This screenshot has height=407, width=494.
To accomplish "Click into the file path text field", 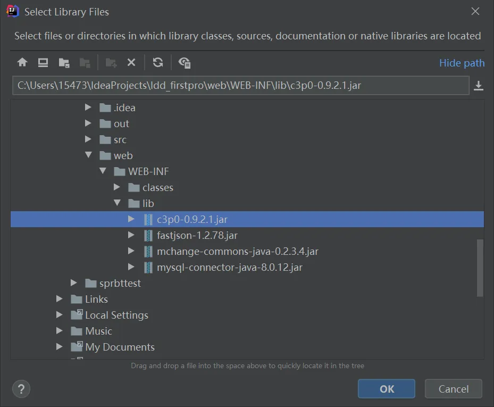I will 241,86.
